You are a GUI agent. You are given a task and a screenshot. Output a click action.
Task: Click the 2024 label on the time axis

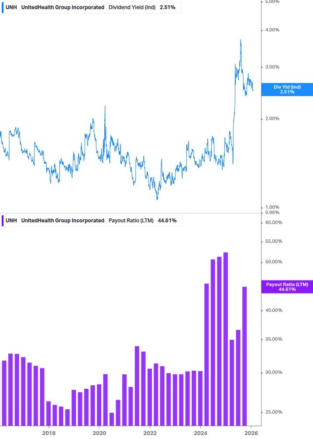(x=200, y=433)
